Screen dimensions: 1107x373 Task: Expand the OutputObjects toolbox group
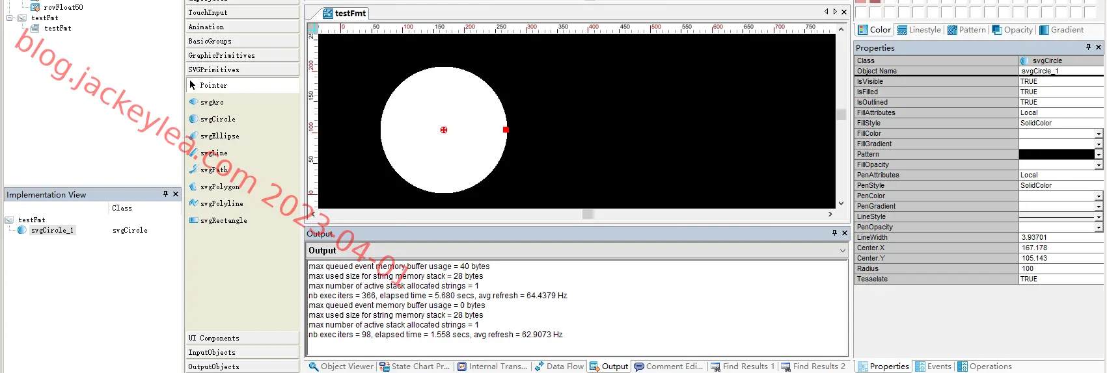point(242,367)
